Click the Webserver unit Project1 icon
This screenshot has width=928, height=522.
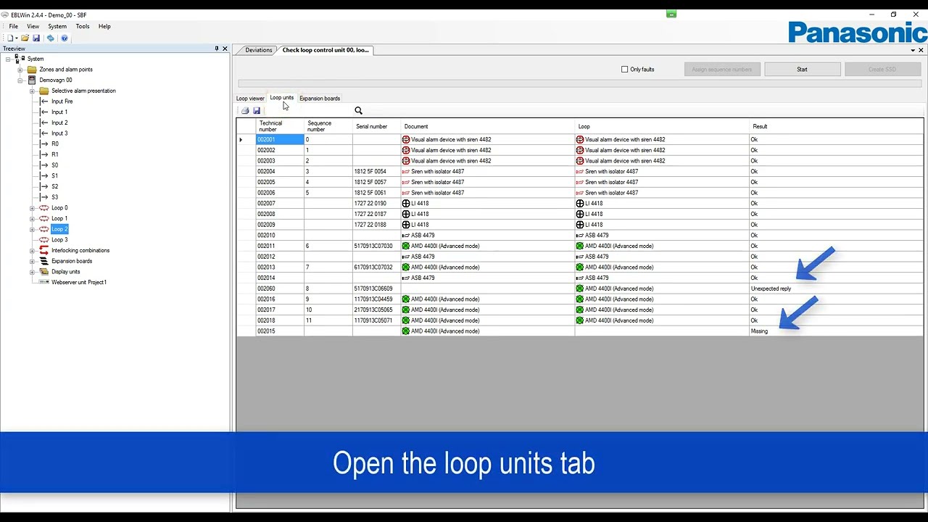pos(44,282)
